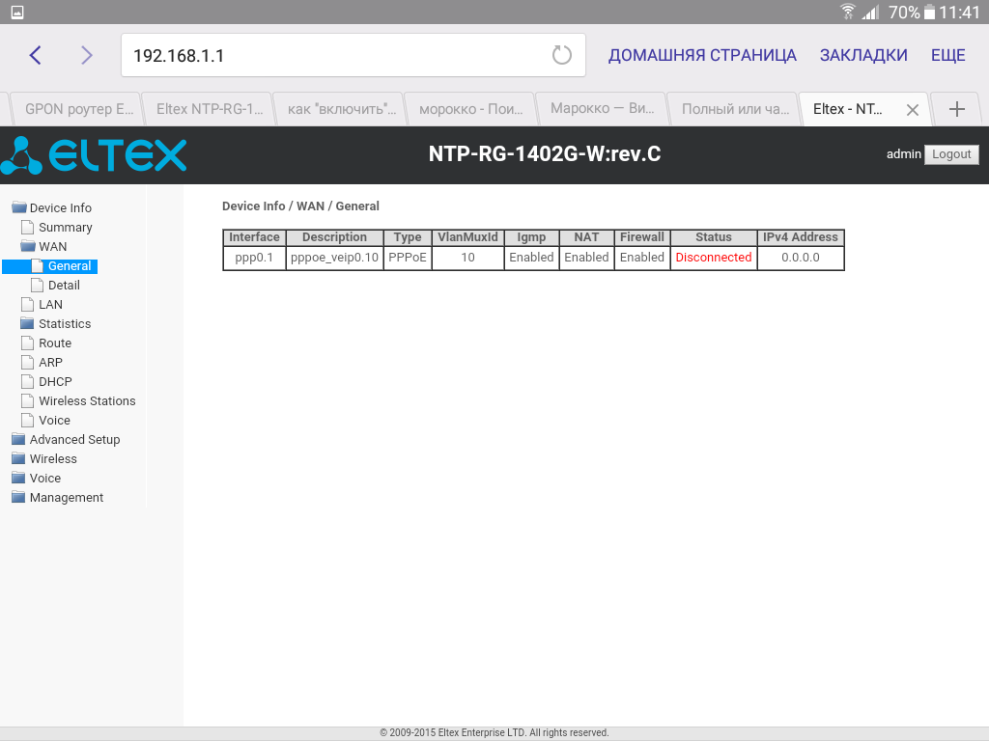989x741 pixels.
Task: Open the Summary page
Action: [x=66, y=227]
